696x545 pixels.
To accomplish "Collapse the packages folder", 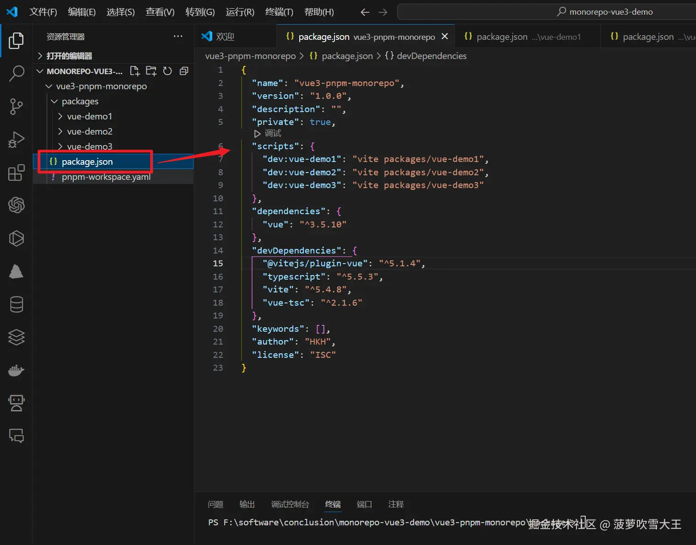I will point(80,101).
